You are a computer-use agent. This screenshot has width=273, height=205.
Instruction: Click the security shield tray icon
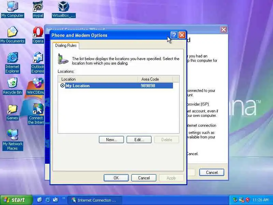[247, 200]
